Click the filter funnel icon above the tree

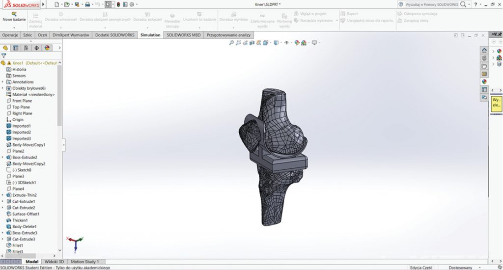pos(4,56)
